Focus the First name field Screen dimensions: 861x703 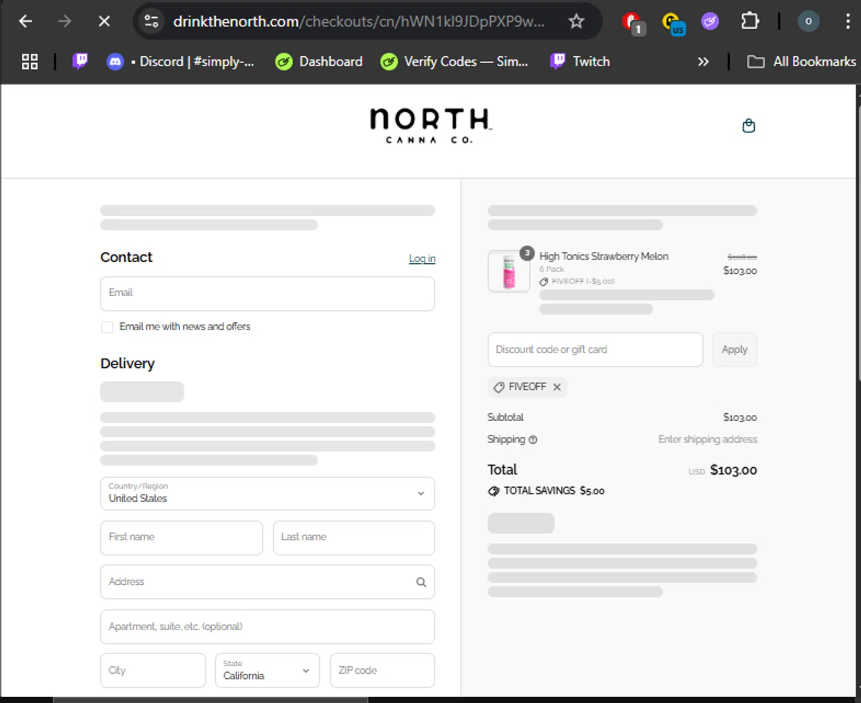[x=181, y=538]
